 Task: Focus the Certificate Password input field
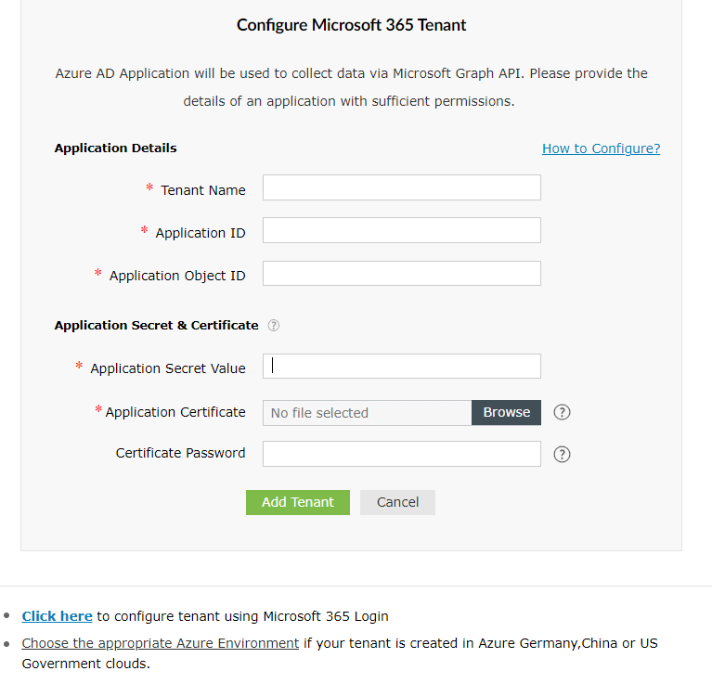coord(401,454)
